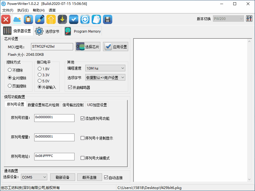Click the blue cloud toolbar icon
The width and height of the screenshot is (255, 191).
point(17,19)
